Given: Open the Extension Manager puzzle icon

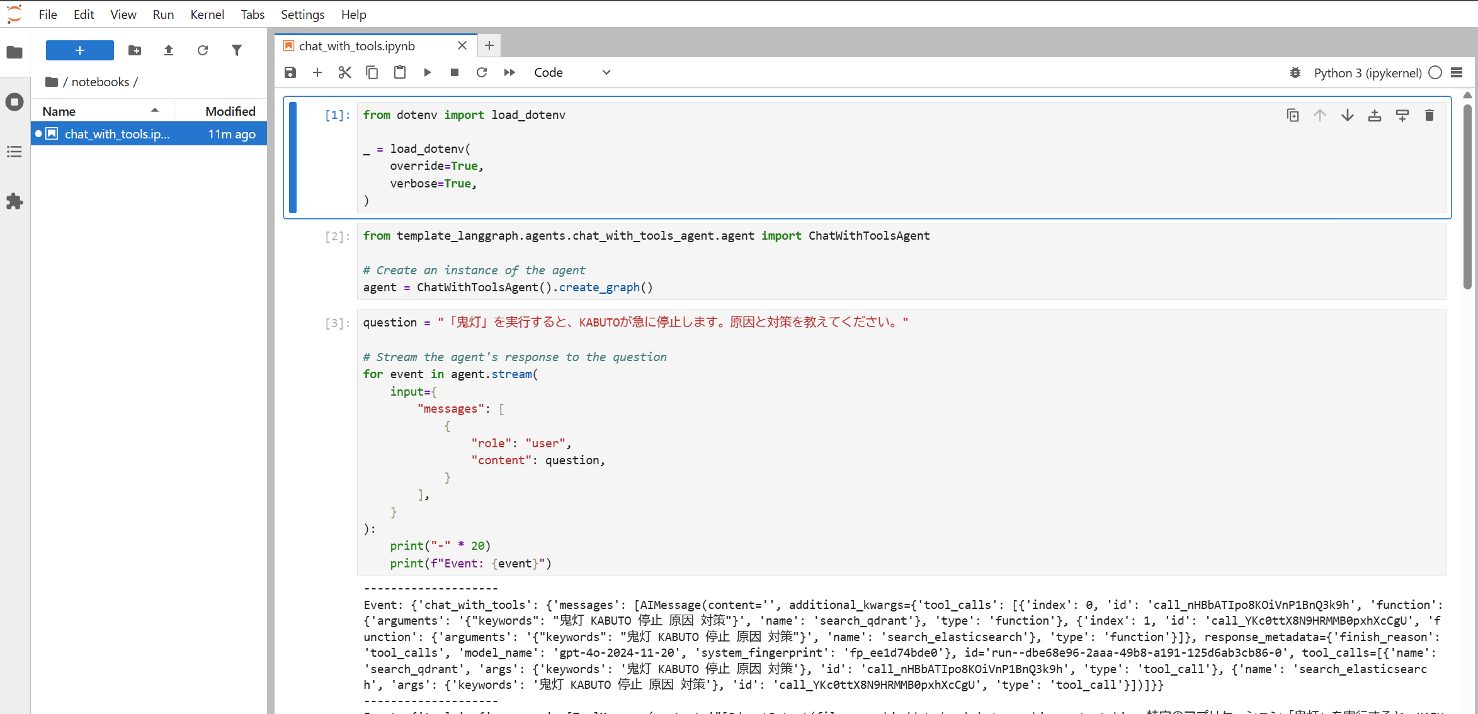Looking at the screenshot, I should point(14,201).
